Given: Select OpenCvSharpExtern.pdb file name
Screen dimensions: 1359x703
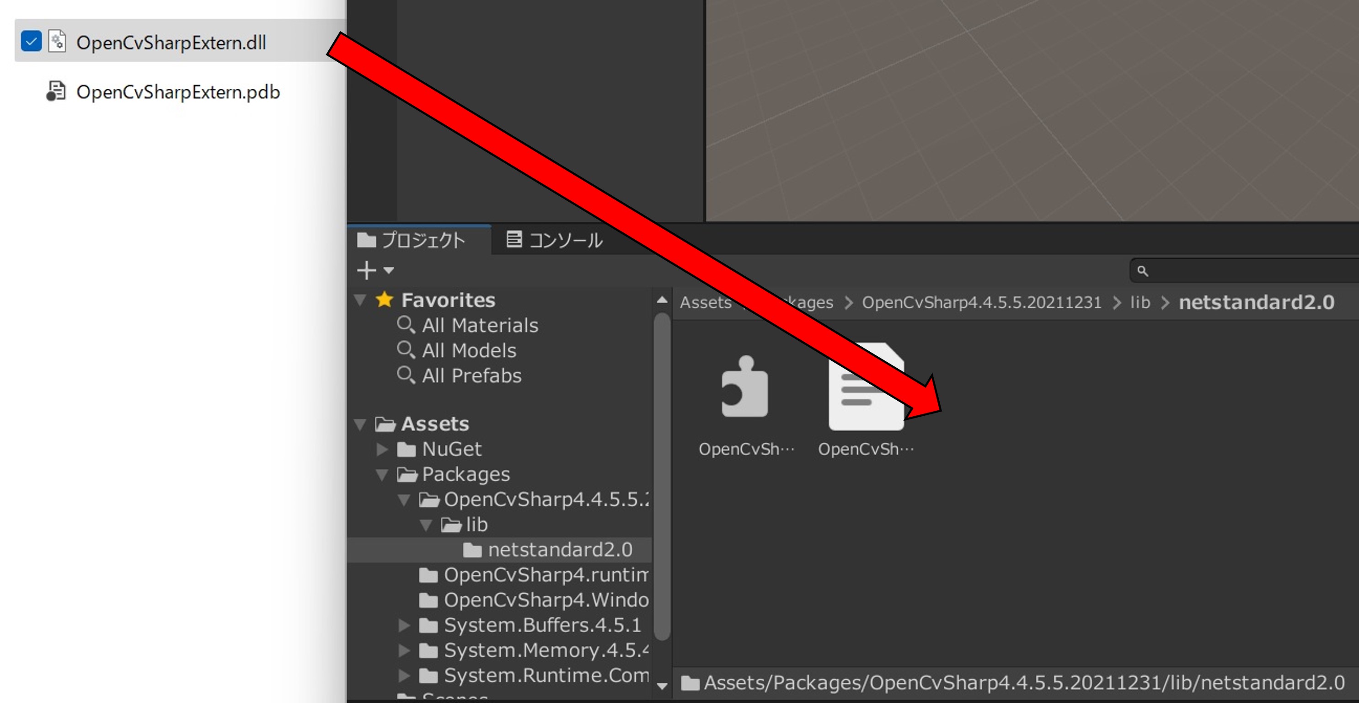Looking at the screenshot, I should point(178,92).
